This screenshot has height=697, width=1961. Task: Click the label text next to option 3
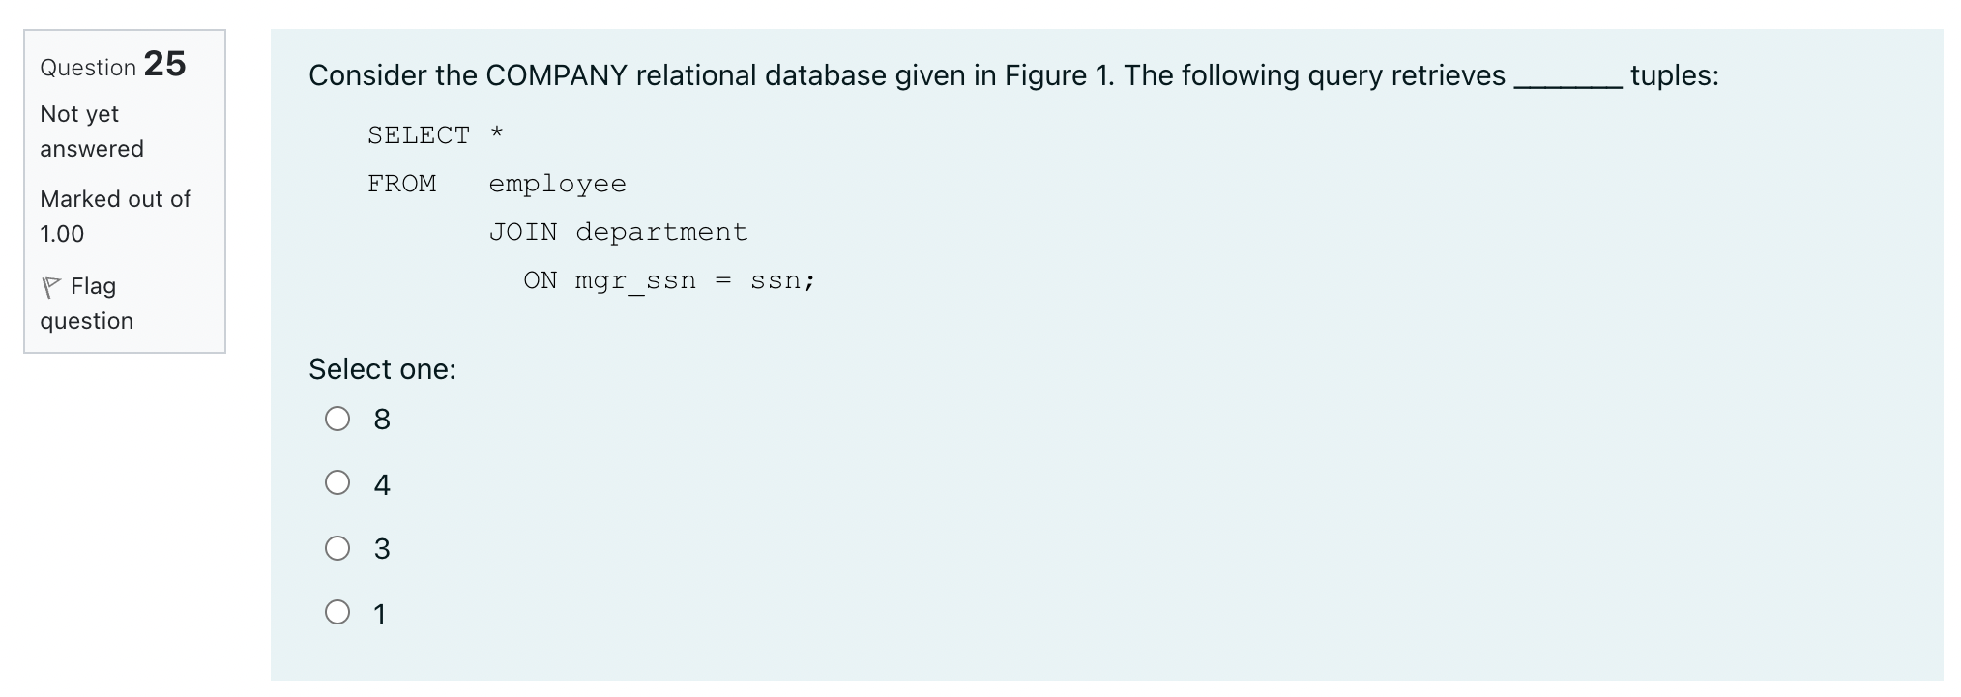(381, 548)
